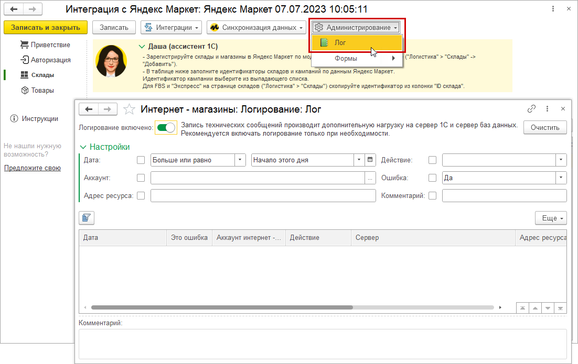Open the main window three-dot menu
Viewport: 578px width, 364px height.
pyautogui.click(x=553, y=9)
